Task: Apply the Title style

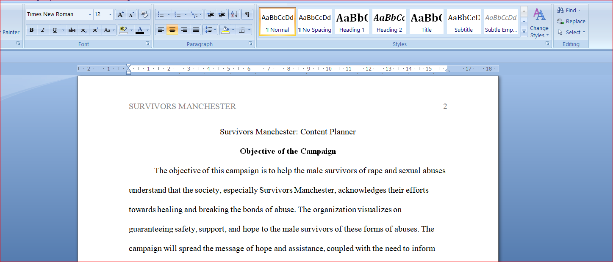Action: (427, 21)
